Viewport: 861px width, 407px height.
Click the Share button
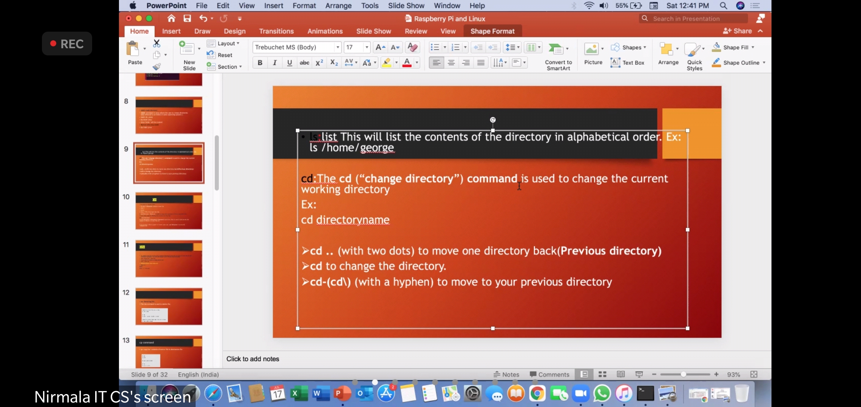pos(738,31)
